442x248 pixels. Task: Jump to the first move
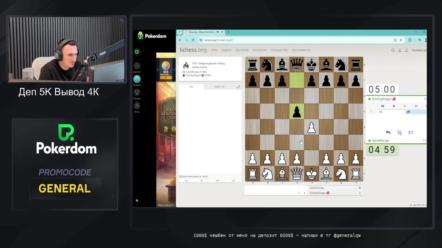[383, 106]
